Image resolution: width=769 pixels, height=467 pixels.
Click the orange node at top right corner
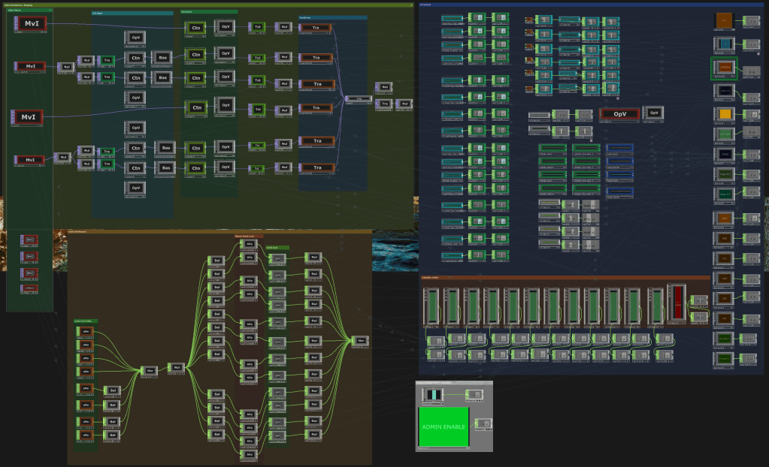[x=724, y=20]
